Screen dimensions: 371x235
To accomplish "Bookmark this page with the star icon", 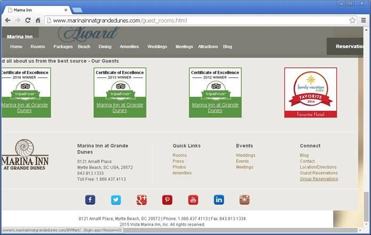I will [x=352, y=20].
